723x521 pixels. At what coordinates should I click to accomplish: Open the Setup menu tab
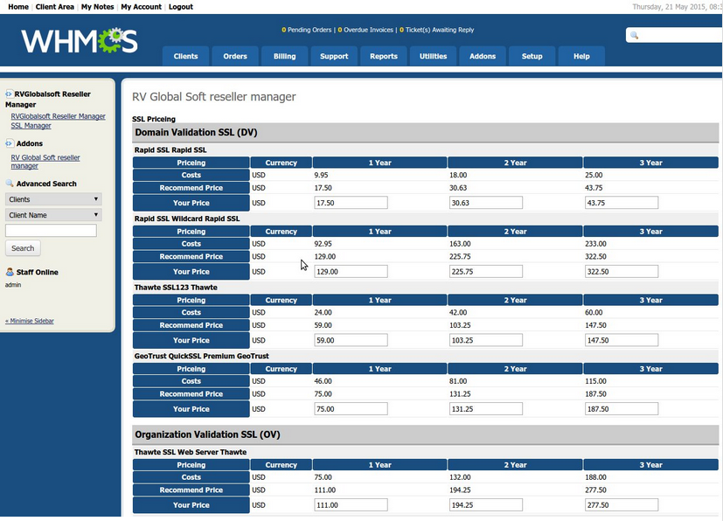click(x=532, y=56)
